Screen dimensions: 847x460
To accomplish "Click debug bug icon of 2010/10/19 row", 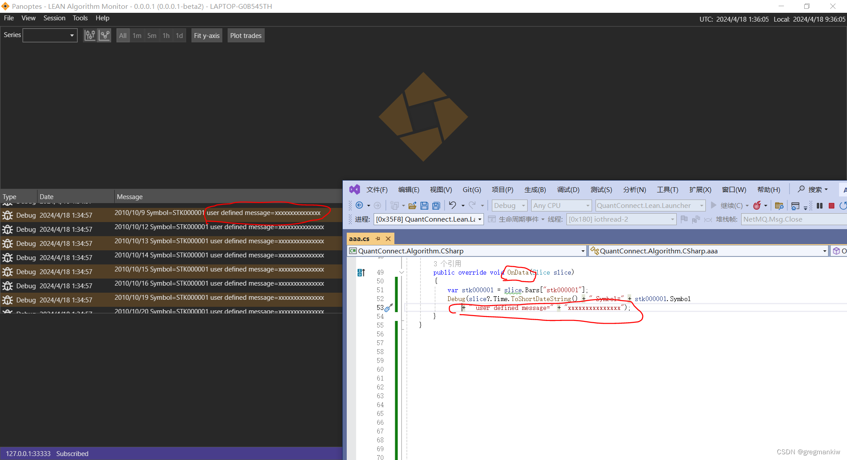I will click(x=7, y=300).
